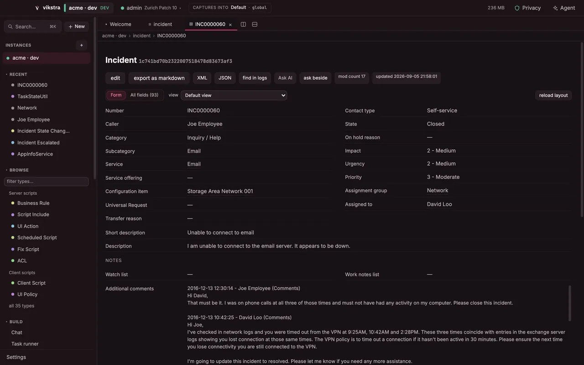The width and height of the screenshot is (584, 365).
Task: Open the Default view dropdown
Action: pyautogui.click(x=234, y=95)
